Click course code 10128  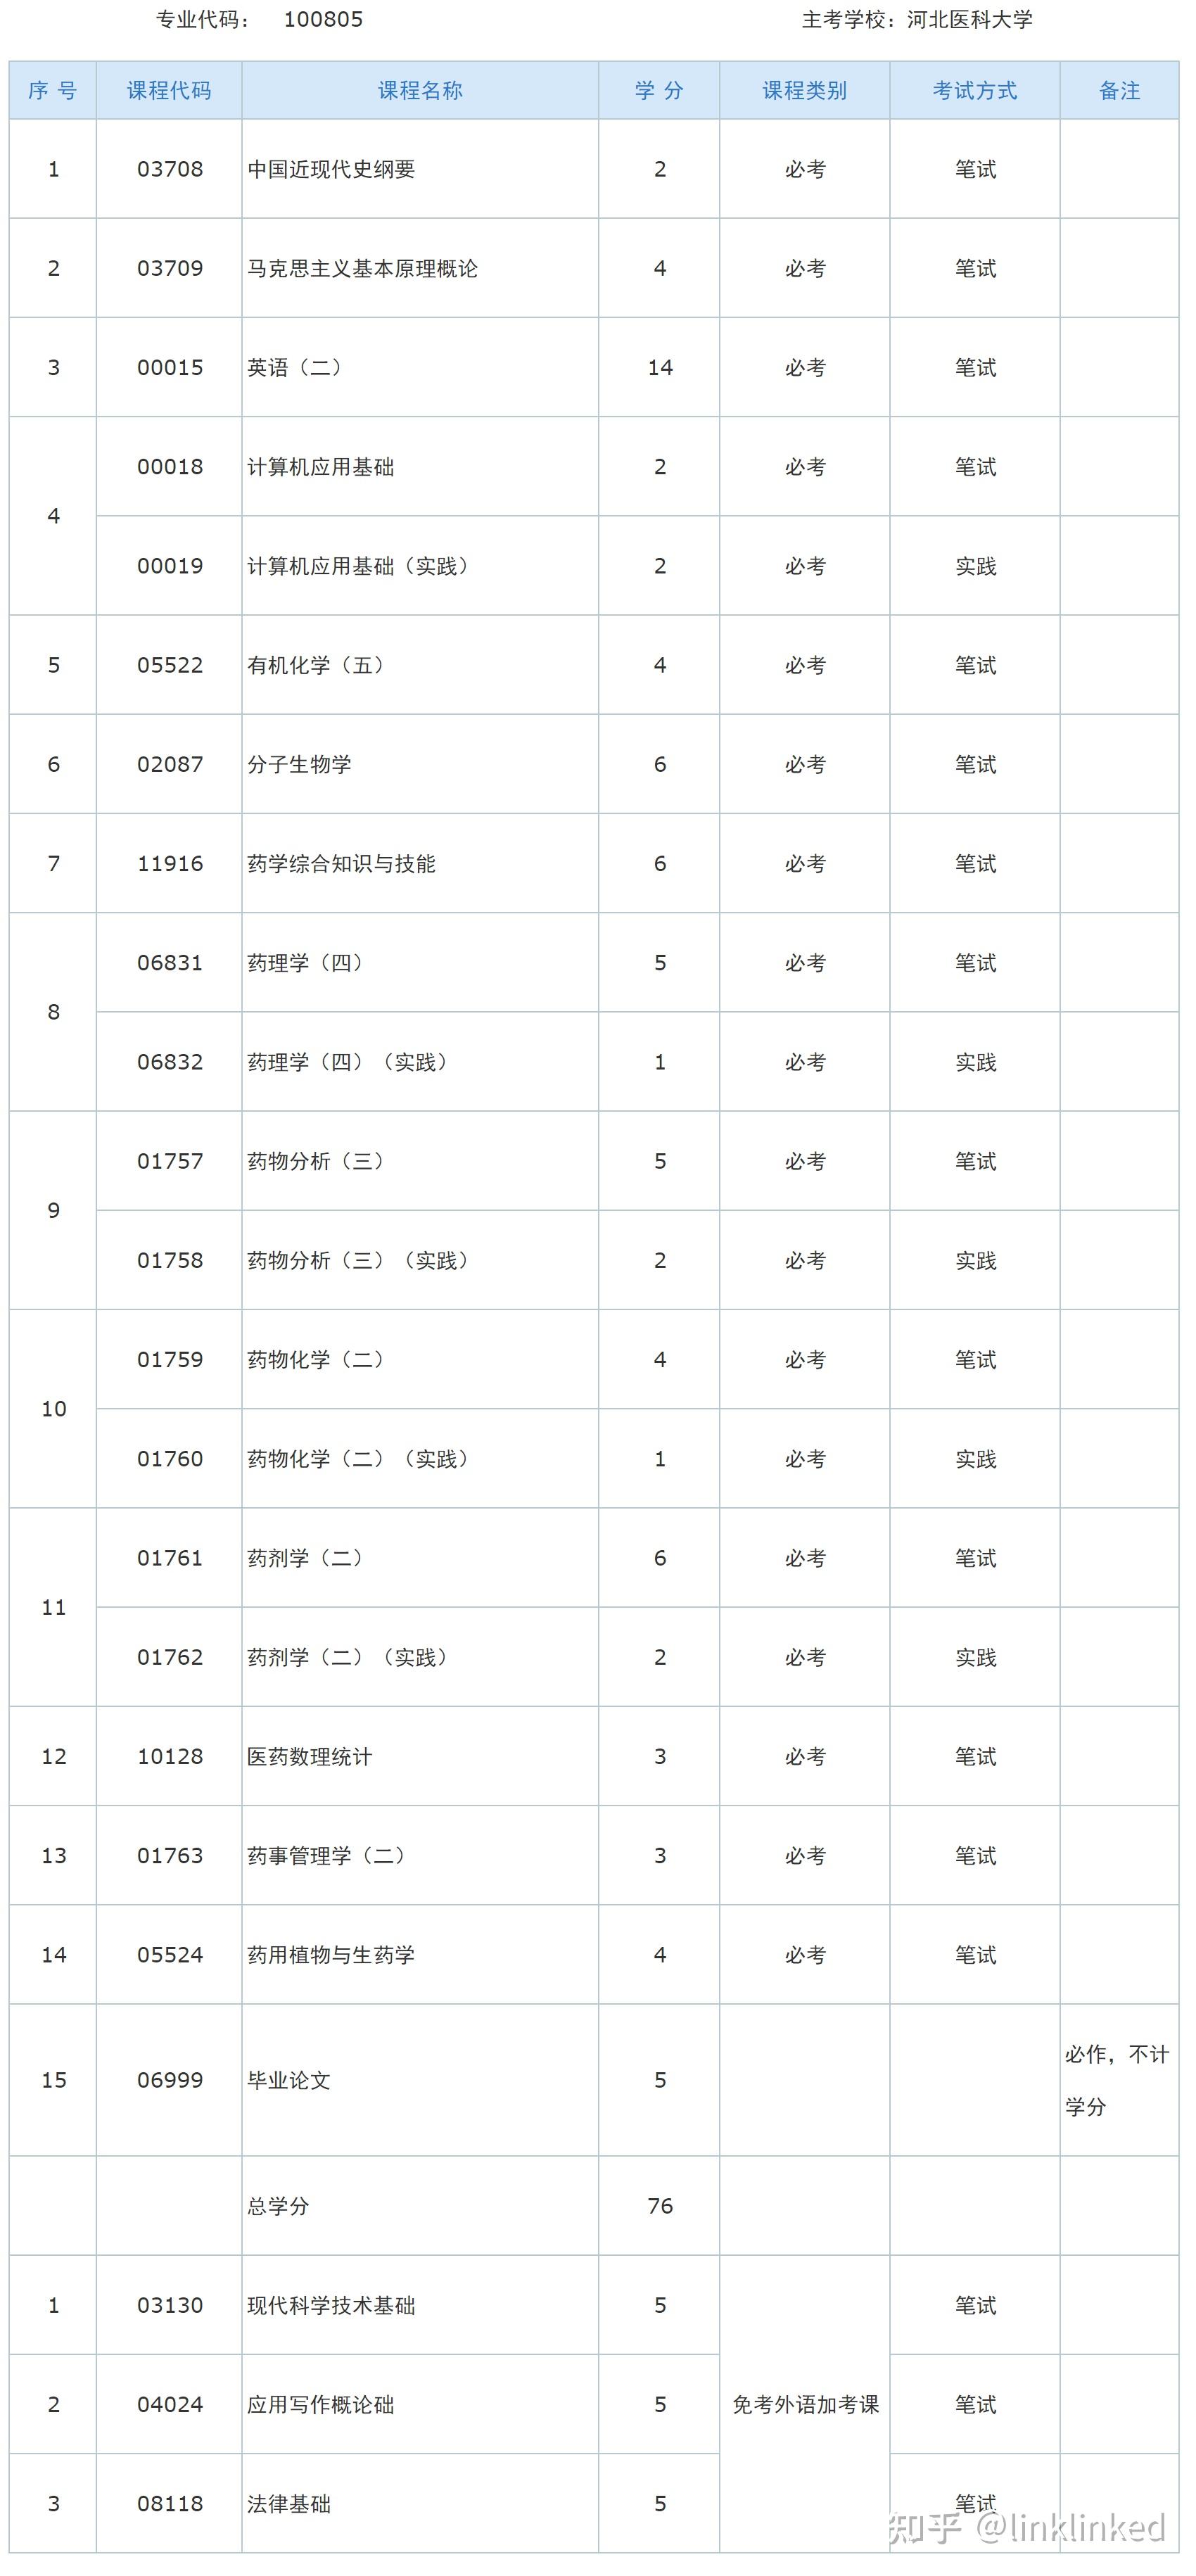click(x=169, y=1757)
